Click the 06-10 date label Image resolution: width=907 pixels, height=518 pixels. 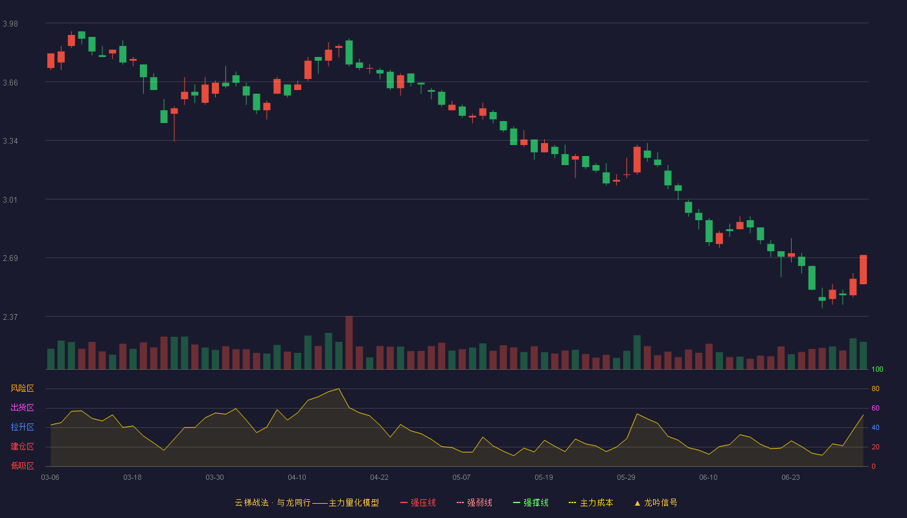coord(709,477)
